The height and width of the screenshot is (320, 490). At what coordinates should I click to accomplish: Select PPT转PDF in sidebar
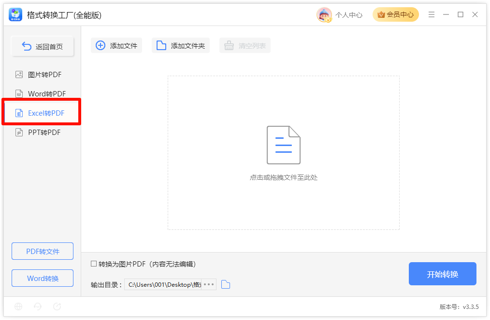tap(42, 133)
